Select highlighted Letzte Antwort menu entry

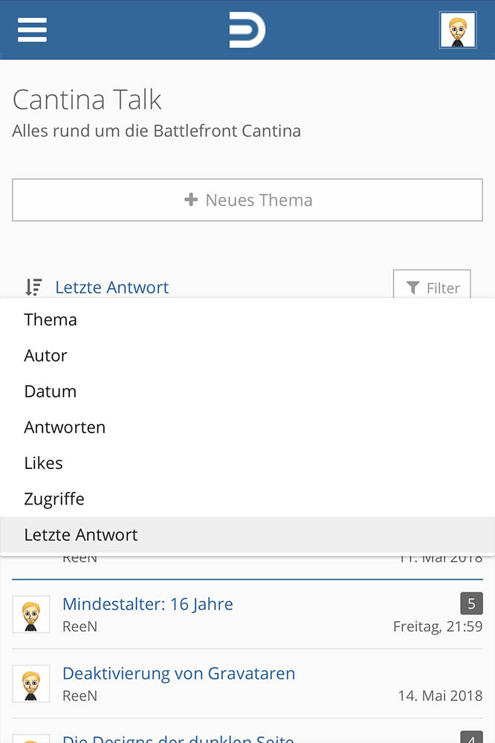coord(247,534)
